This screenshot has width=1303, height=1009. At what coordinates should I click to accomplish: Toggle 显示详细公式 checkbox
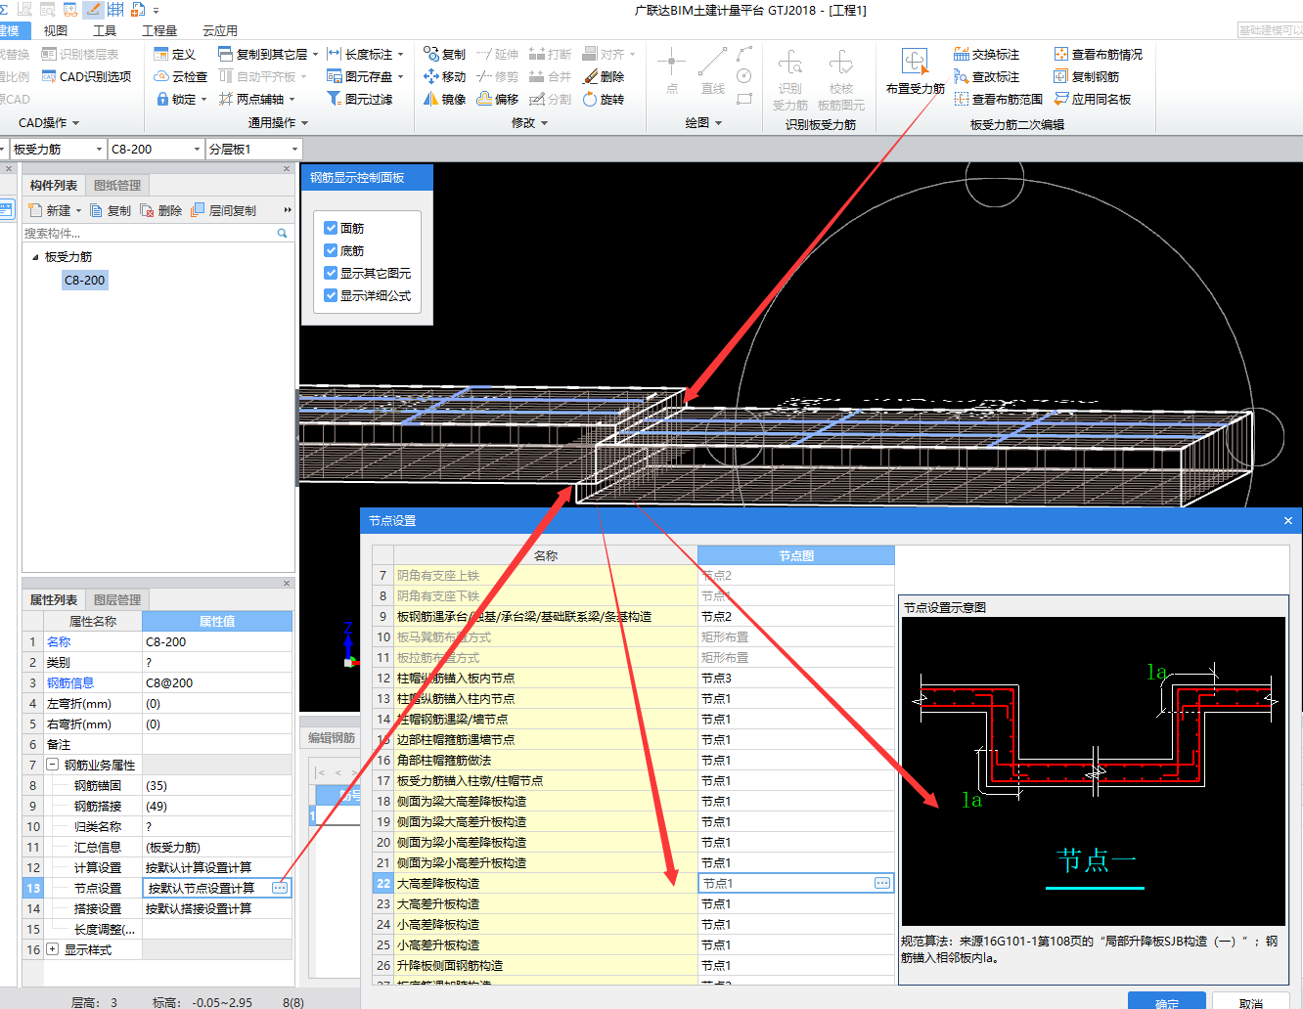(331, 295)
